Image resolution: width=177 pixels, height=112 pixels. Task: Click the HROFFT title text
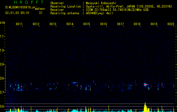(29, 2)
